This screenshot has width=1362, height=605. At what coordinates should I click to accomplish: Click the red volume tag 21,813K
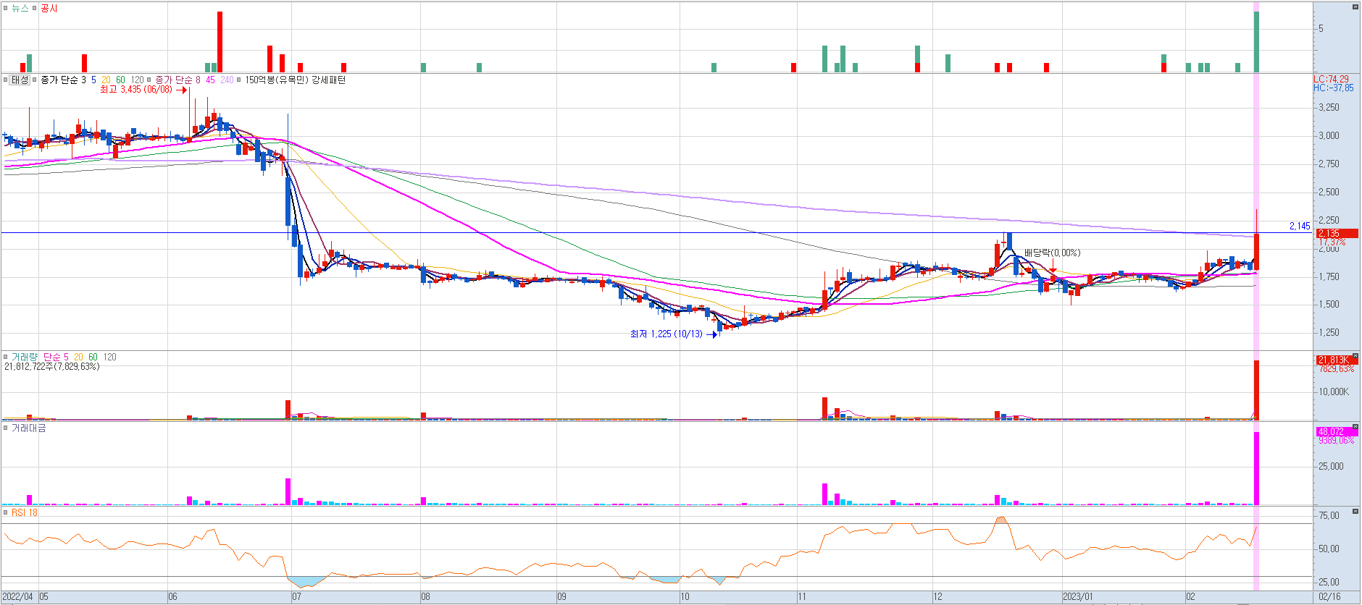point(1337,360)
